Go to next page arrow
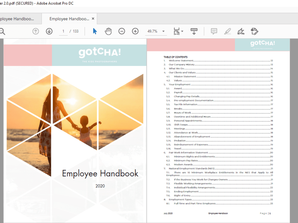This screenshot has width=298, height=223. pyautogui.click(x=49, y=31)
